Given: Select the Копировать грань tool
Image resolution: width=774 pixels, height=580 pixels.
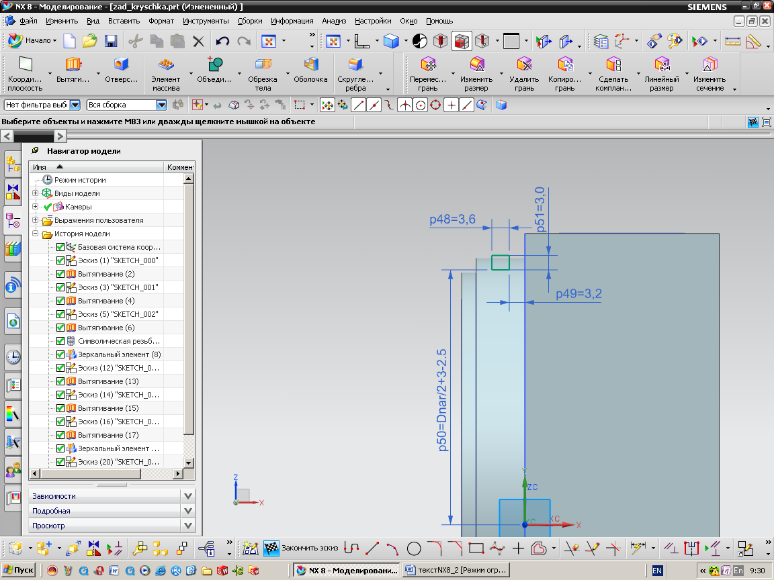Looking at the screenshot, I should 564,74.
